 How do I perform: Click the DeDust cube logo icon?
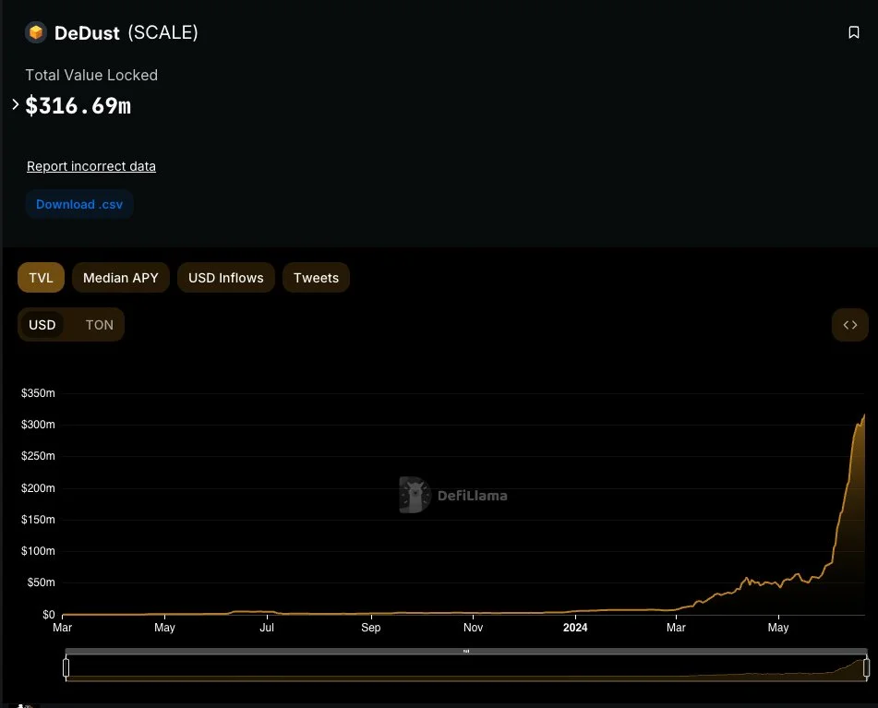point(36,32)
